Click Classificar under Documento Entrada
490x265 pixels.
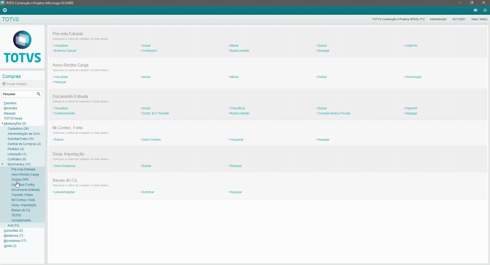point(237,108)
